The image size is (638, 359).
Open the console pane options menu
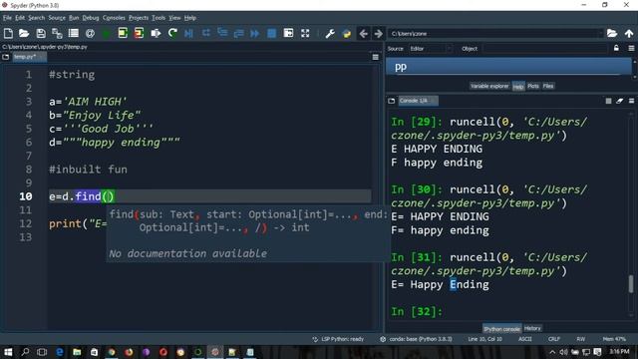(631, 101)
